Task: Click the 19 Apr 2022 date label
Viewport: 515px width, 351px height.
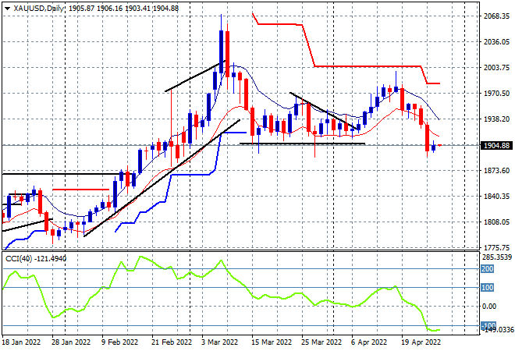Action: coord(421,342)
